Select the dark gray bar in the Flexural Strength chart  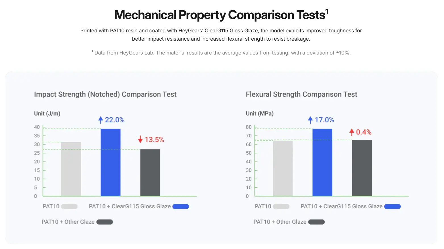(x=362, y=168)
